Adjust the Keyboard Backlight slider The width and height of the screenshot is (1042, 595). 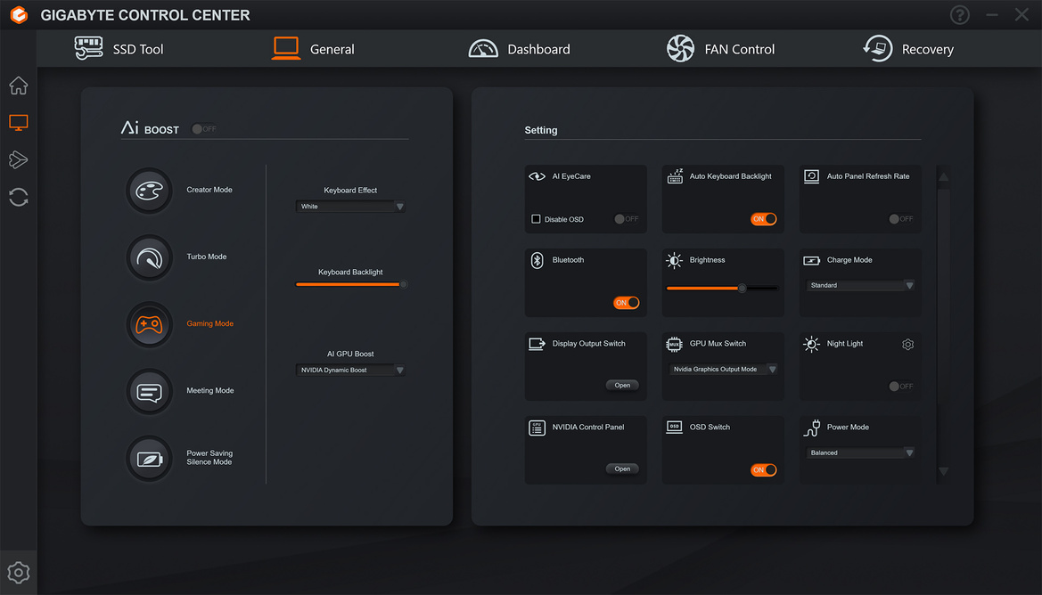[351, 284]
